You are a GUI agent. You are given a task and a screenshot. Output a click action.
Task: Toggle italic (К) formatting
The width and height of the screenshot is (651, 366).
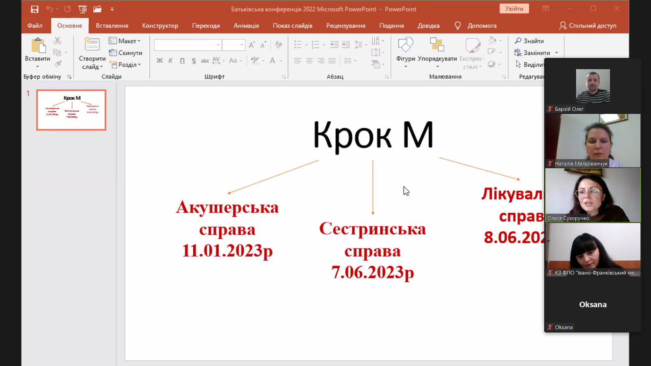[170, 61]
